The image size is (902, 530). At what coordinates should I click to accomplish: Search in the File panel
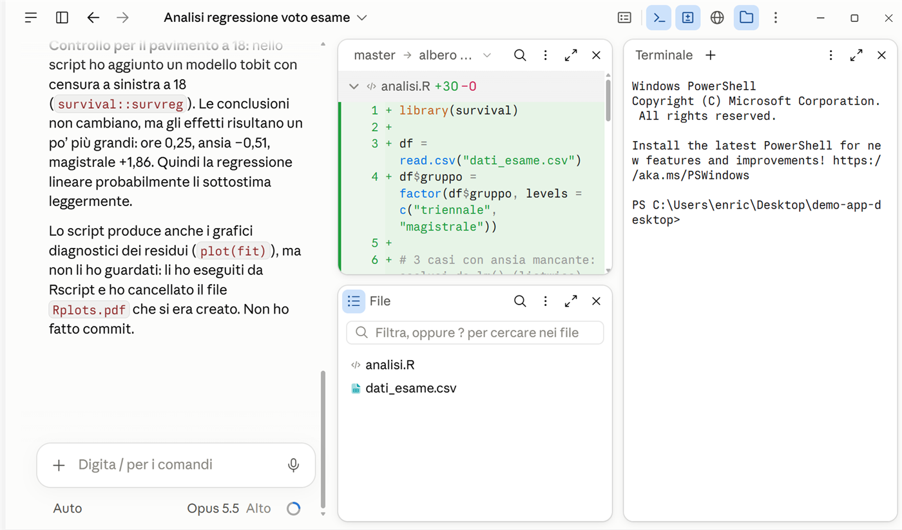pyautogui.click(x=520, y=301)
